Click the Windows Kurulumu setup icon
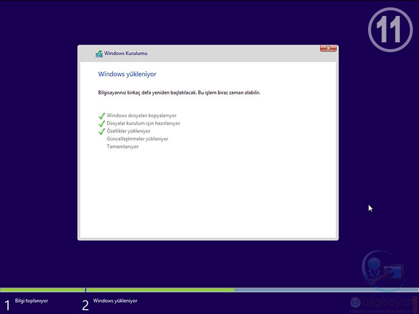 tap(99, 54)
